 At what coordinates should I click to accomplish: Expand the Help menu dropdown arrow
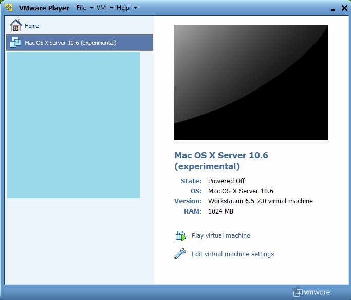tap(135, 8)
